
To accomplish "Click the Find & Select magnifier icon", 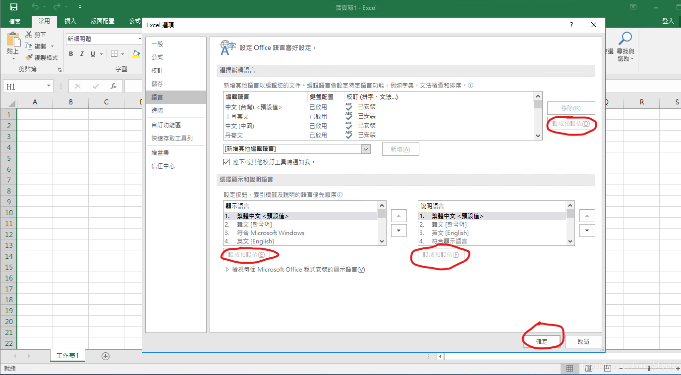I will [625, 39].
